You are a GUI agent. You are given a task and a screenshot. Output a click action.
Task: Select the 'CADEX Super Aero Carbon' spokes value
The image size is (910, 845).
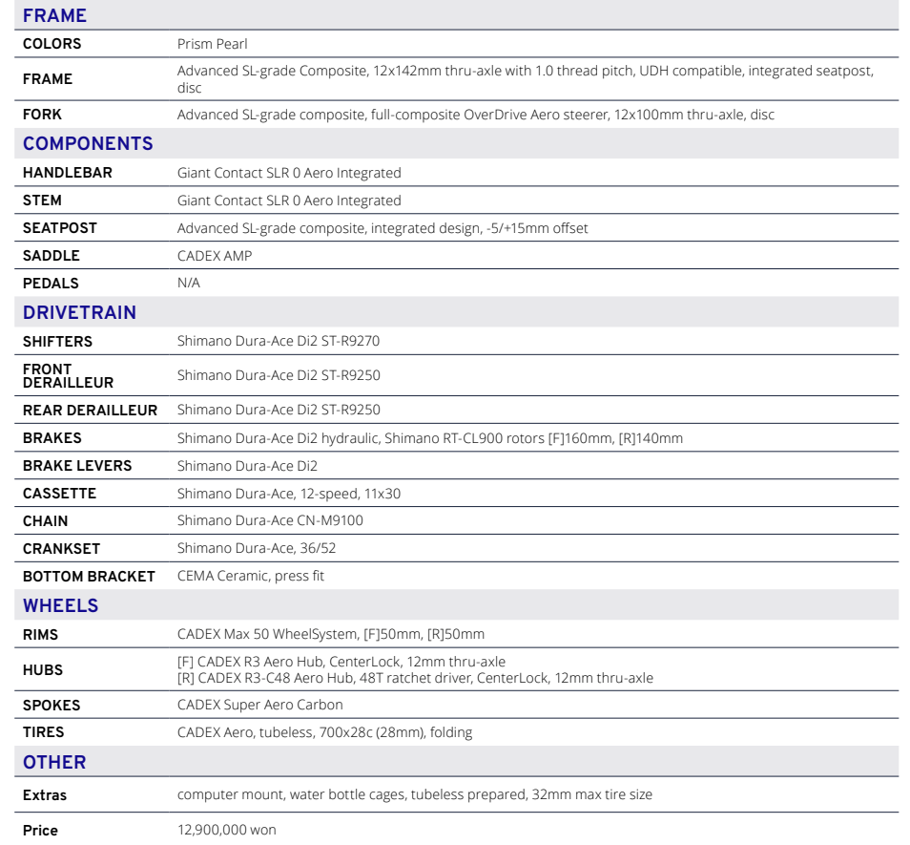(x=260, y=705)
